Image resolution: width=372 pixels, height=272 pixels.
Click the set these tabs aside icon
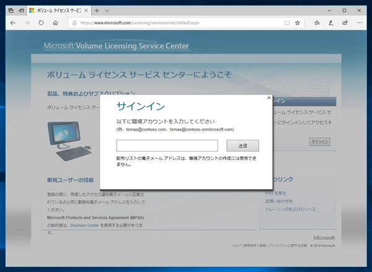(x=21, y=11)
